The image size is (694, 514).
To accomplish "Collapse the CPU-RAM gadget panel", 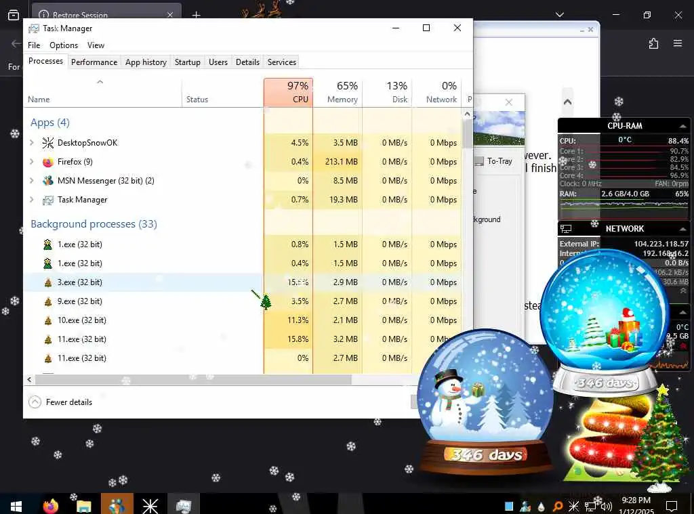I will [683, 126].
